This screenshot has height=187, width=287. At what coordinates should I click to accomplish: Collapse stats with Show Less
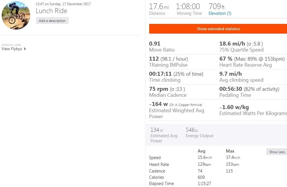pos(277,152)
